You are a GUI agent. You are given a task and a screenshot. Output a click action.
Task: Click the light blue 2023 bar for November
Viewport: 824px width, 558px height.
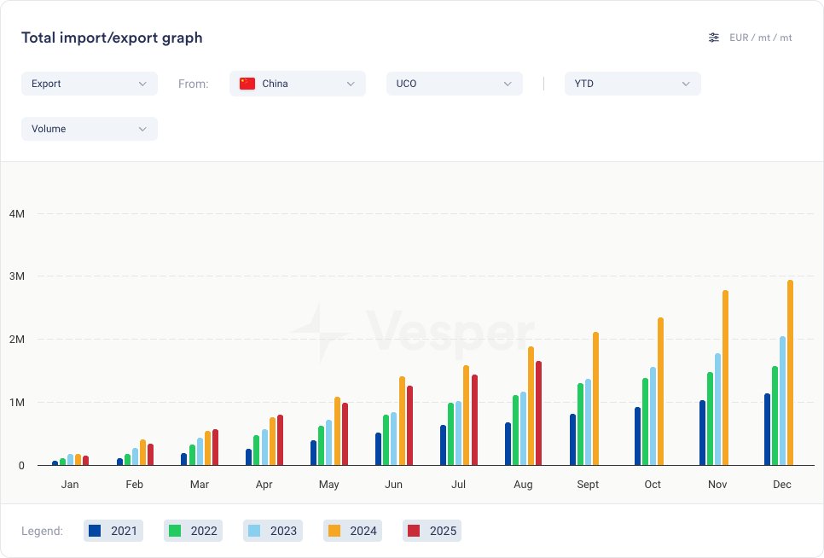click(717, 410)
